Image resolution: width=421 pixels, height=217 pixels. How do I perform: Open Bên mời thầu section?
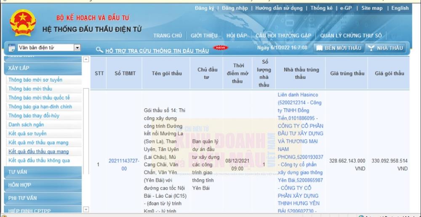coord(339,48)
